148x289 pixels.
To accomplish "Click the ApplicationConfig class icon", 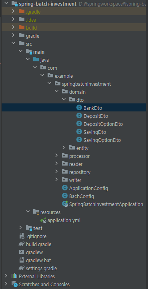I will (x=65, y=188).
